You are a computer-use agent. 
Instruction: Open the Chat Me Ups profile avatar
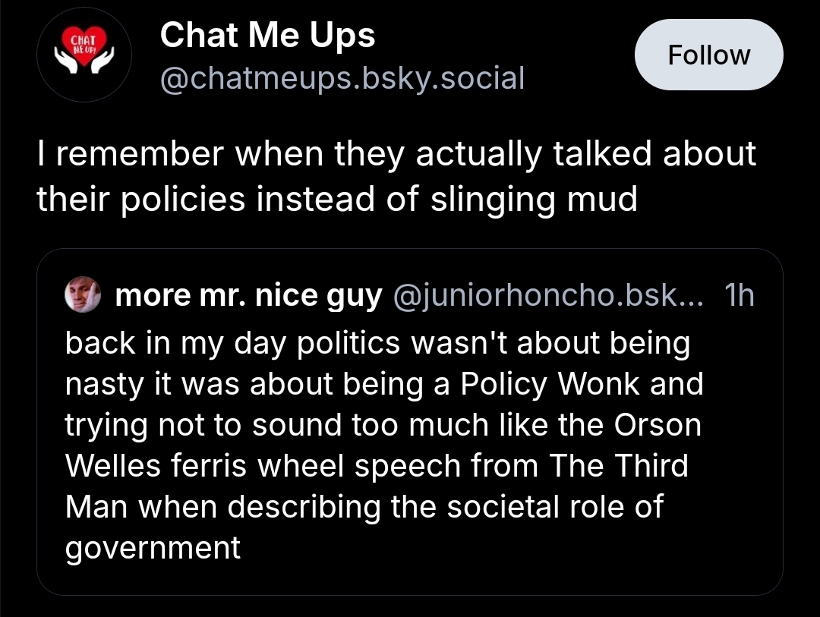pos(84,55)
